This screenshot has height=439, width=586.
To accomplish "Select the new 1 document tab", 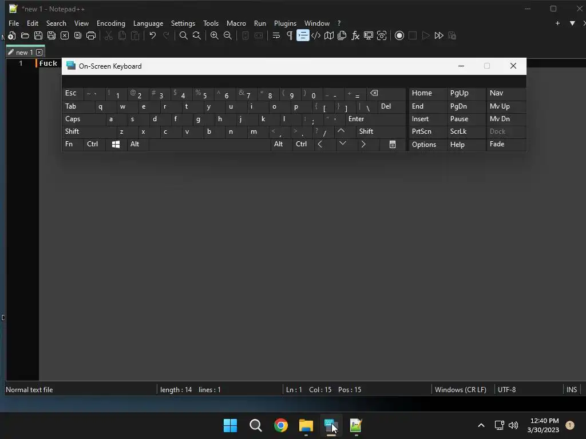I will [24, 52].
